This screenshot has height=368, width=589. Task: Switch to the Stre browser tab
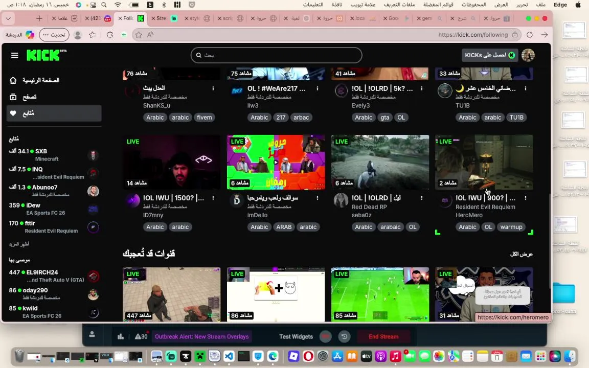tap(164, 18)
